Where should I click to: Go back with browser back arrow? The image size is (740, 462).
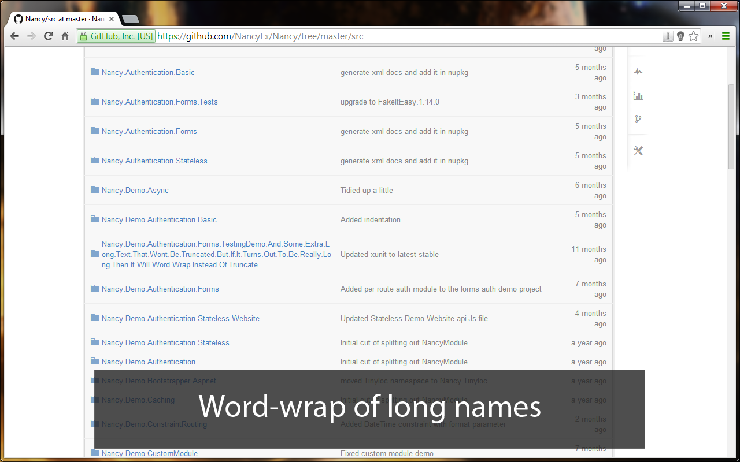click(x=15, y=36)
